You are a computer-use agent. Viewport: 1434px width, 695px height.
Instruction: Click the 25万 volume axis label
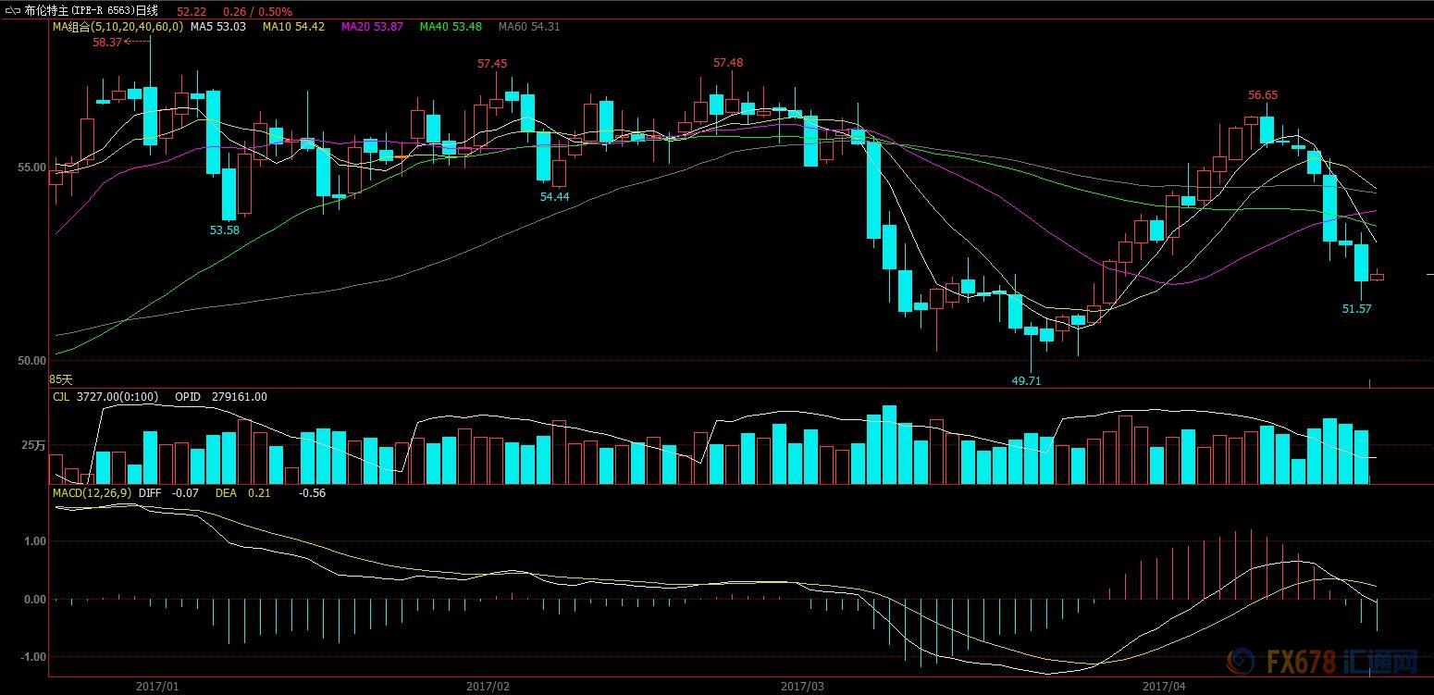click(x=35, y=446)
